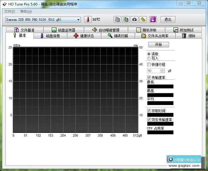Open the 错误扫描 tab with magnifier
Viewport: 208px width, 171px height.
(117, 36)
